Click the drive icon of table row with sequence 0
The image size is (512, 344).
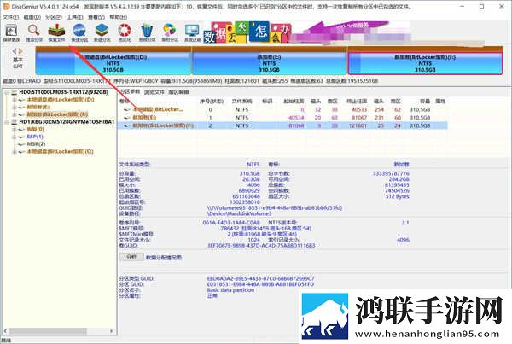(x=128, y=110)
